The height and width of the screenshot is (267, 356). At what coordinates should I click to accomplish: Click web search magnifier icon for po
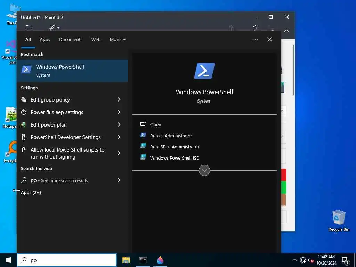coord(24,180)
